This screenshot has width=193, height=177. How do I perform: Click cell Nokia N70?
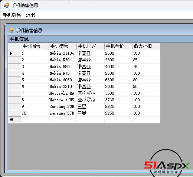(63, 60)
